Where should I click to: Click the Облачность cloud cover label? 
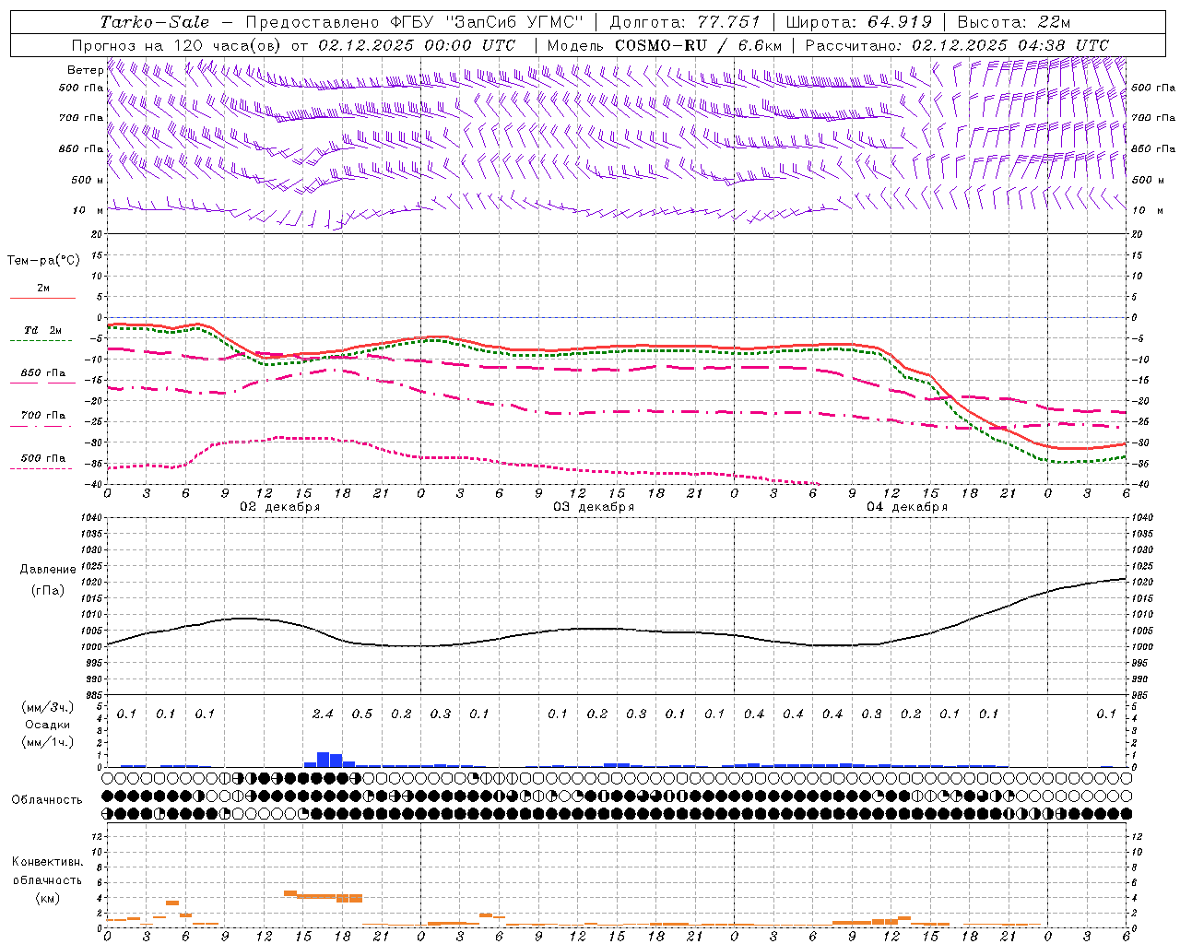click(47, 800)
